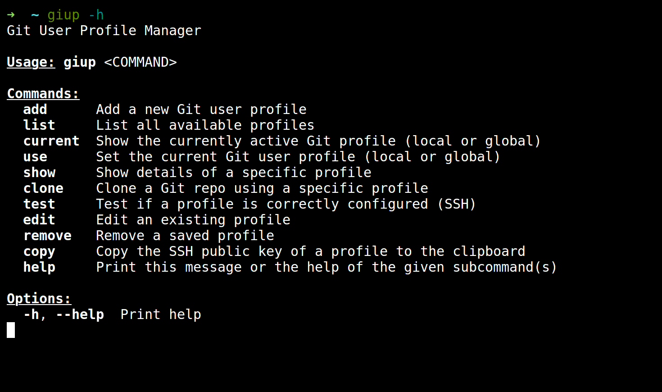Click the "use" command name

click(x=35, y=157)
